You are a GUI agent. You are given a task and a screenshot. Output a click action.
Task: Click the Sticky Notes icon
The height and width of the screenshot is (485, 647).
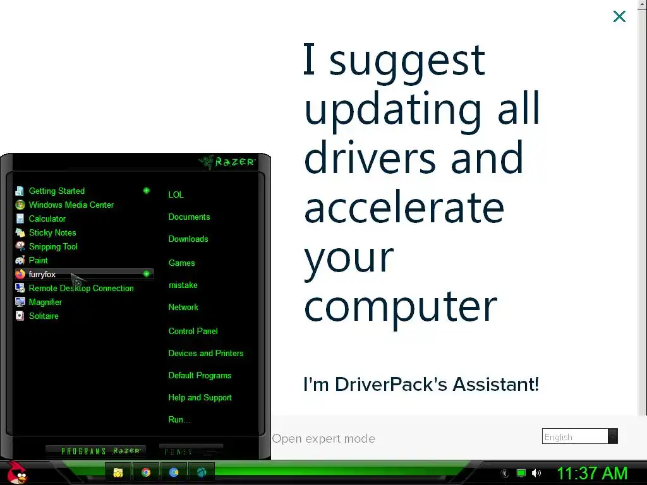click(20, 232)
